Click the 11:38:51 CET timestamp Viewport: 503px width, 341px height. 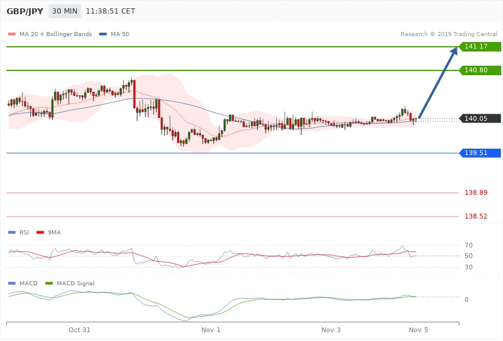tap(110, 11)
